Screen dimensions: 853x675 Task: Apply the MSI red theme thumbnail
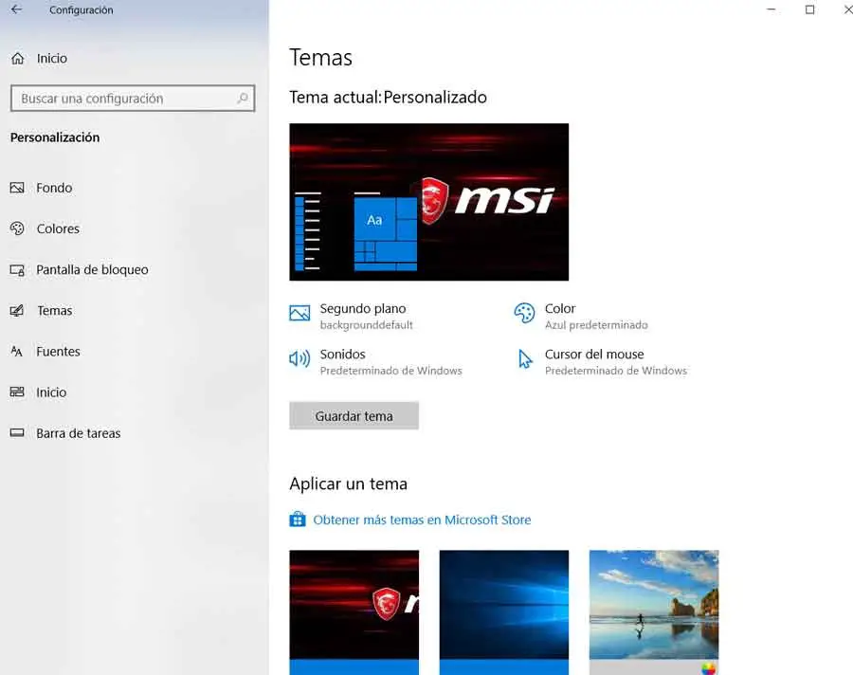point(354,612)
